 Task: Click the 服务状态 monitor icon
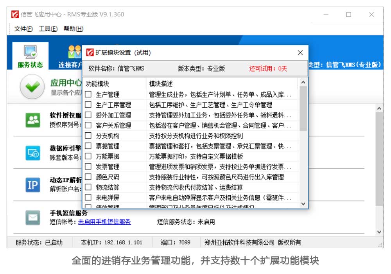tap(30, 52)
